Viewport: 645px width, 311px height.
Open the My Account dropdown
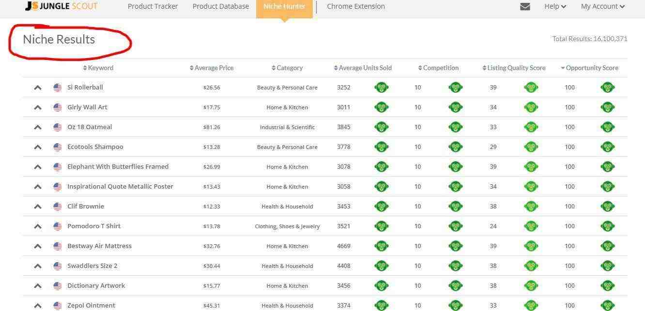click(603, 6)
